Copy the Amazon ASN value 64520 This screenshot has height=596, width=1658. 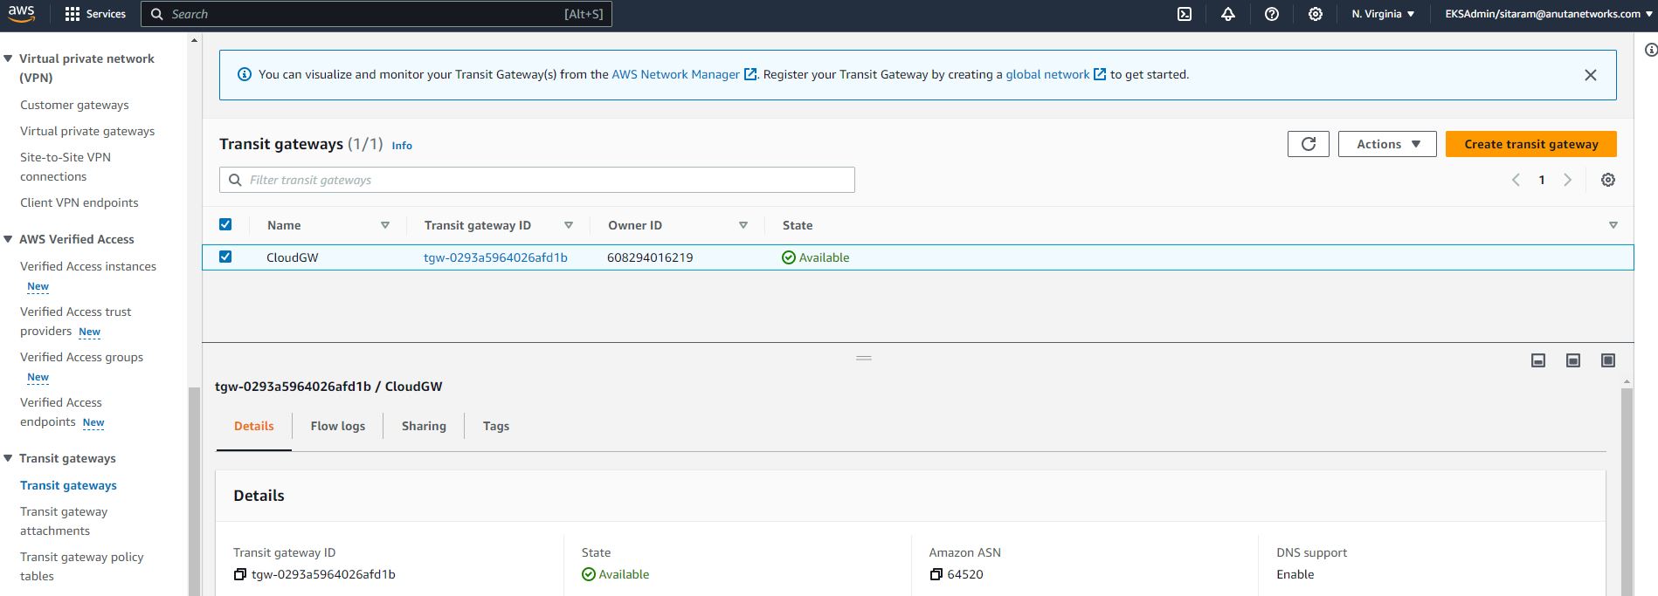tap(936, 574)
